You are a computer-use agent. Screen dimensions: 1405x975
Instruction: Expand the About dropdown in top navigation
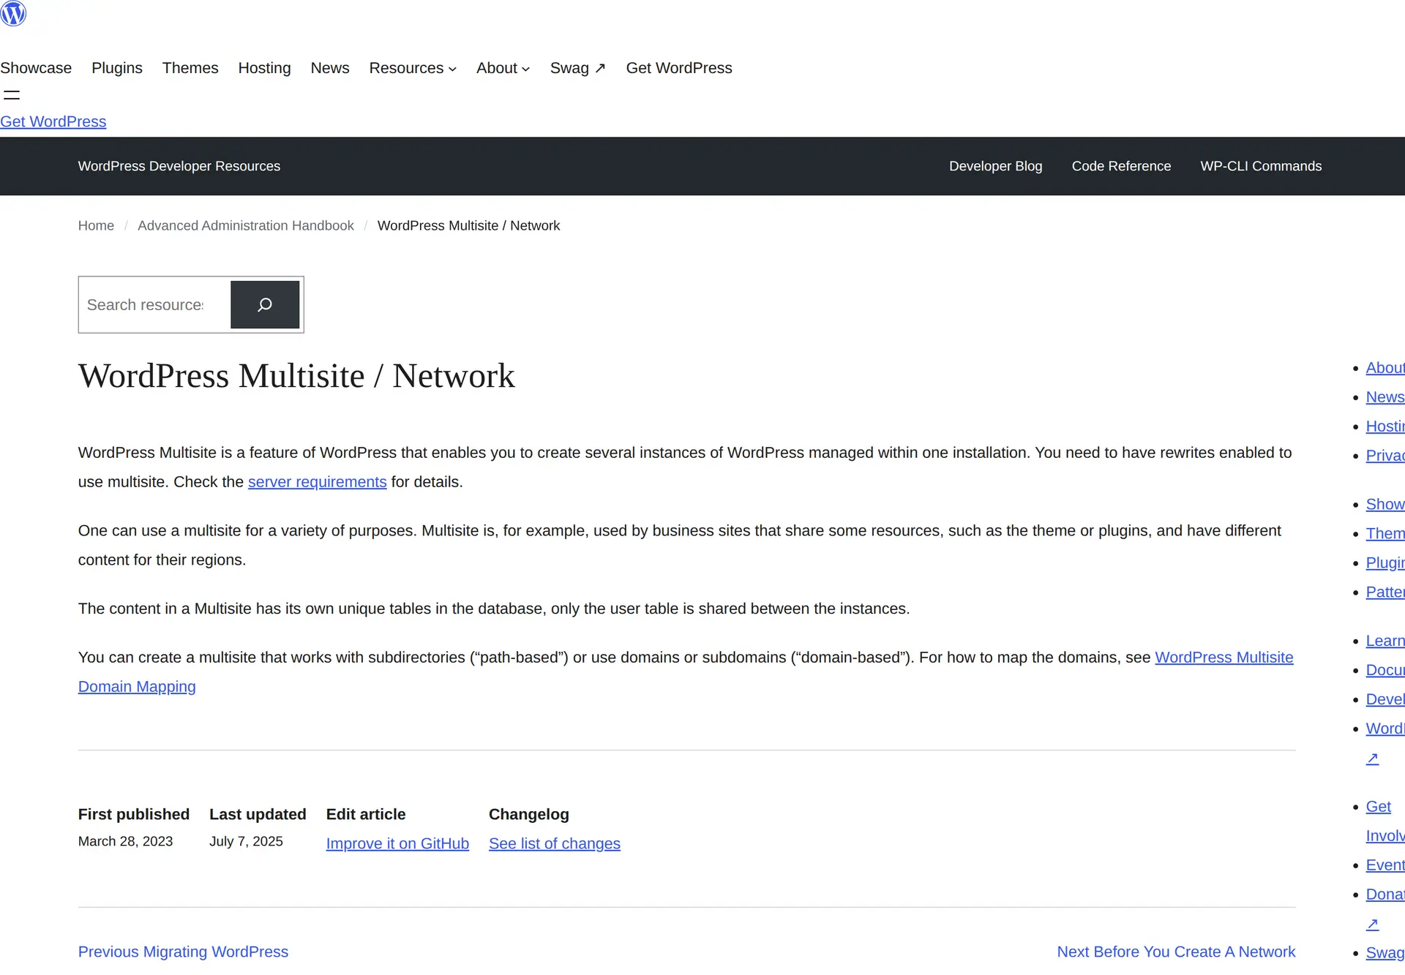point(503,68)
